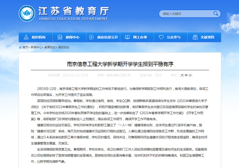239x168 pixels.
Task: Set font size to 小 (small)
Action: (x=190, y=75)
